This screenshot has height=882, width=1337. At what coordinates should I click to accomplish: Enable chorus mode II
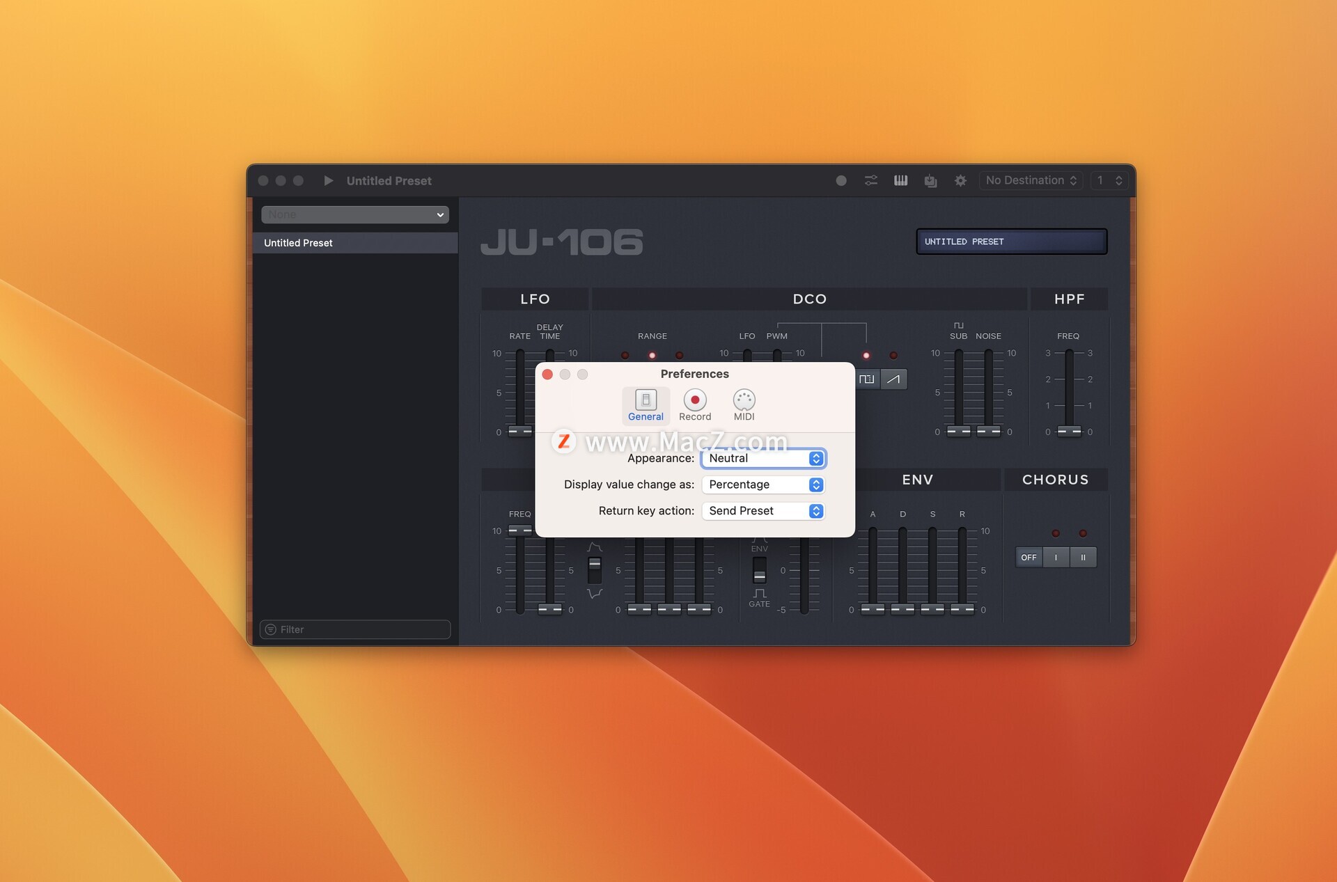(x=1083, y=558)
